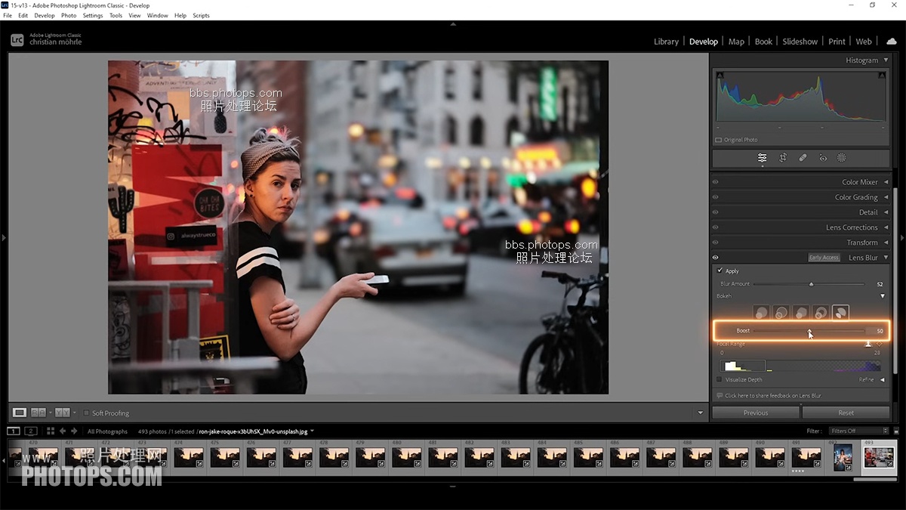Open the filename source path dropdown
Screen dimensions: 906x510
313,431
